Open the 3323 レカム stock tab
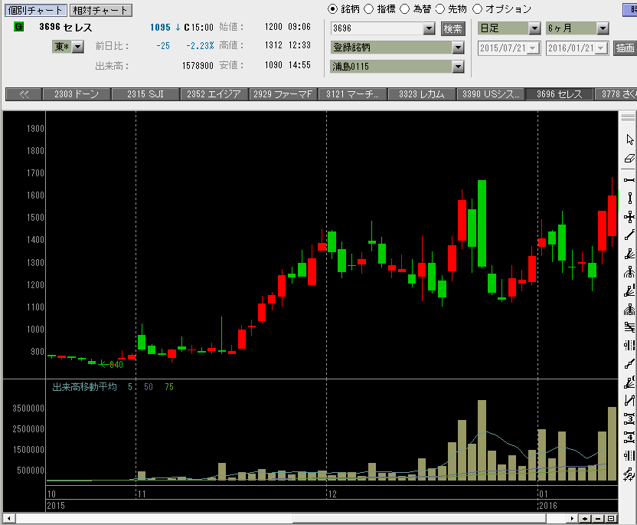The image size is (637, 525). point(421,94)
